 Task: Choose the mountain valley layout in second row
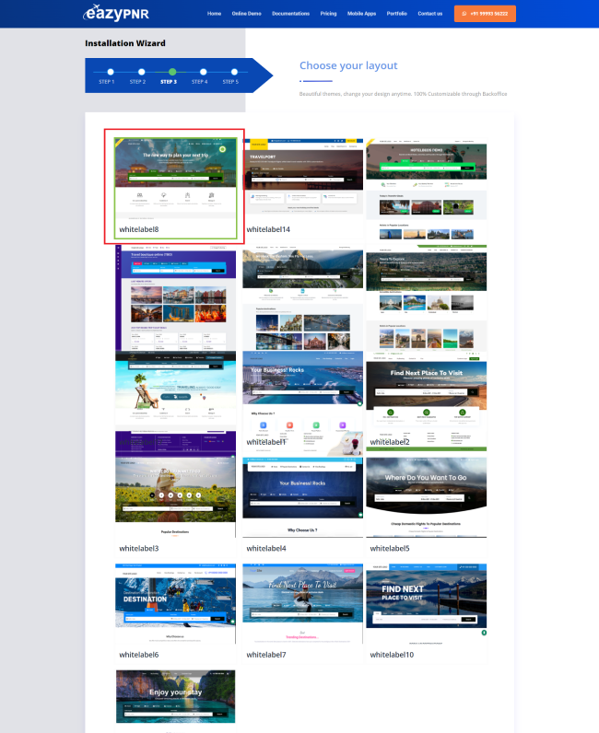point(303,297)
